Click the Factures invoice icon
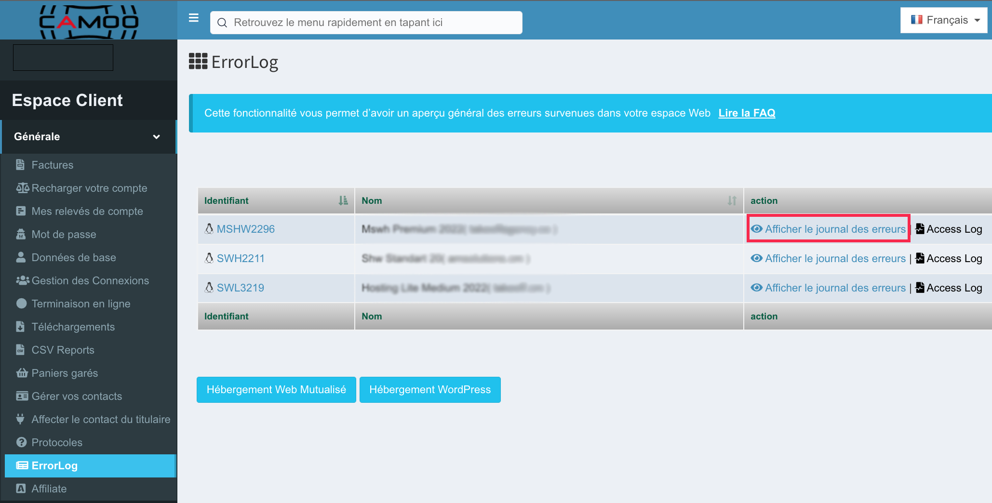 (x=21, y=165)
